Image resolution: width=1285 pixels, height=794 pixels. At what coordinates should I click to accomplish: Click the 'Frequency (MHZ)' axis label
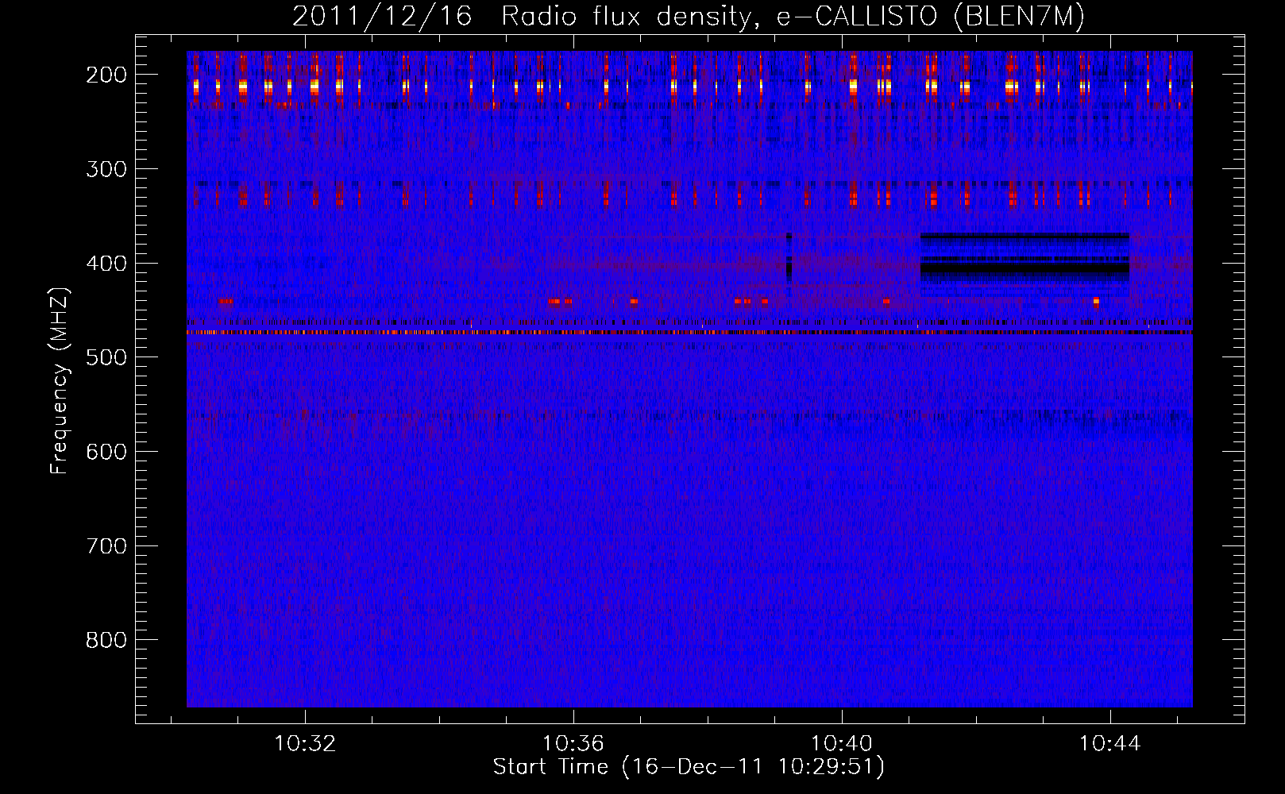coord(59,380)
